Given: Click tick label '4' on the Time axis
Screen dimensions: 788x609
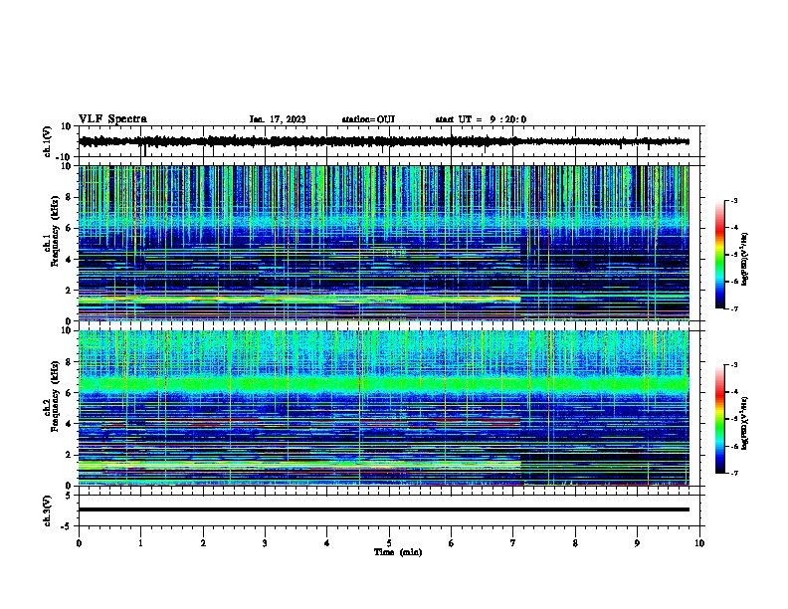Looking at the screenshot, I should click(327, 543).
